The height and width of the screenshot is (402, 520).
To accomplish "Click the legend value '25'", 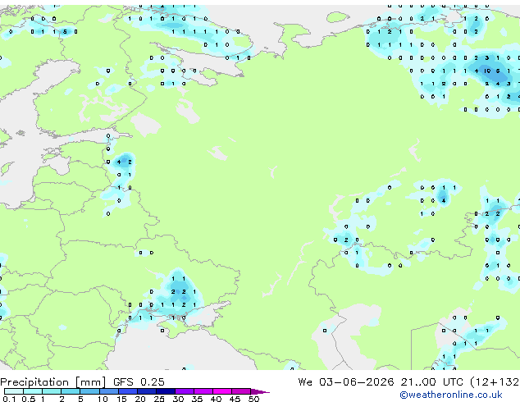I will pyautogui.click(x=159, y=399).
